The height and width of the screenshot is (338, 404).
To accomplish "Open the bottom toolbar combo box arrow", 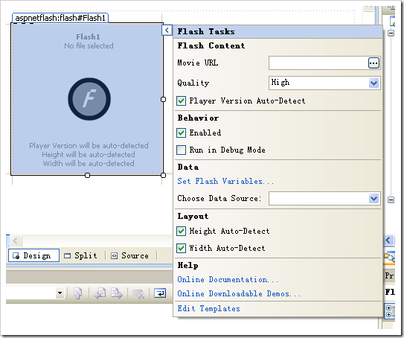I will pos(60,293).
